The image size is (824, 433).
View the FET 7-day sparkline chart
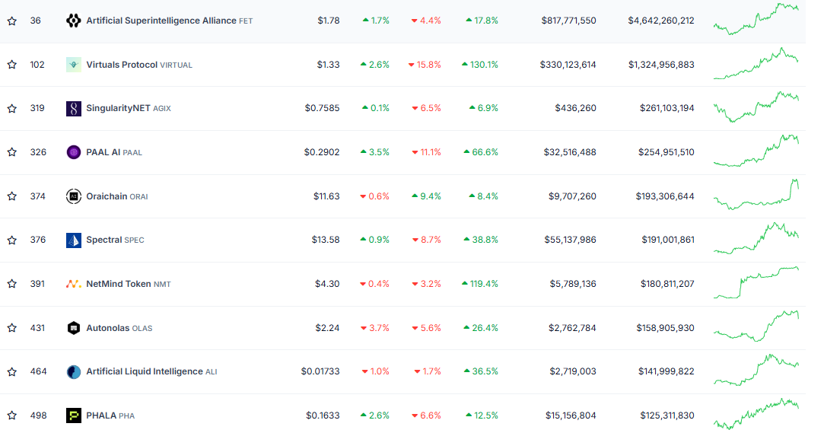tap(756, 20)
